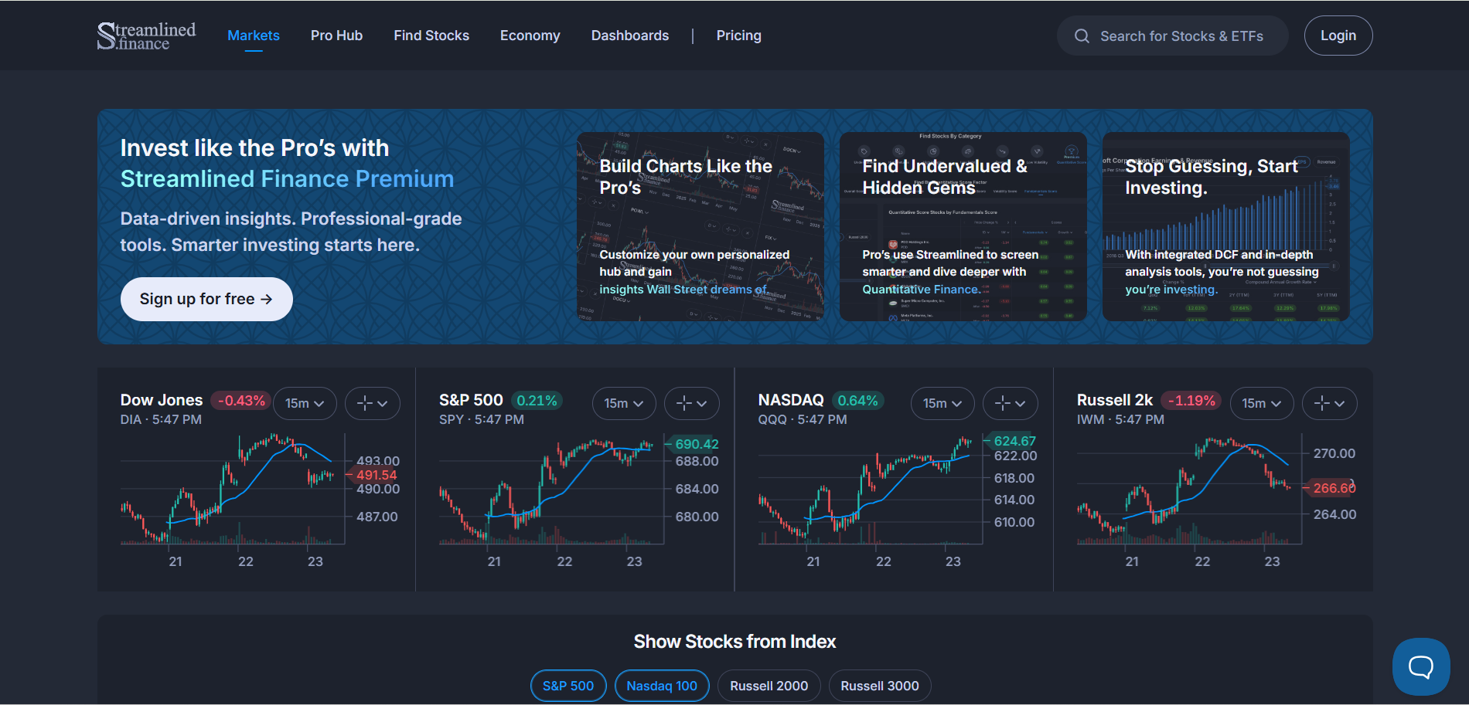Toggle the Russell 2000 index filter
The image size is (1469, 705).
point(769,686)
